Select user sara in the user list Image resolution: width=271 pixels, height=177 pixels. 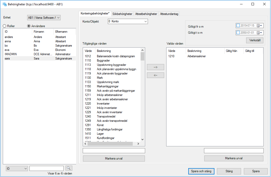(15, 58)
